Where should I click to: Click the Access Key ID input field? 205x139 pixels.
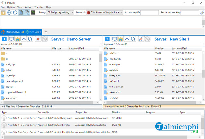pyautogui.click(x=149, y=12)
